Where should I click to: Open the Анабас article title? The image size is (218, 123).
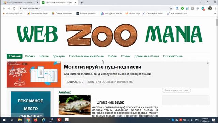(x=65, y=92)
